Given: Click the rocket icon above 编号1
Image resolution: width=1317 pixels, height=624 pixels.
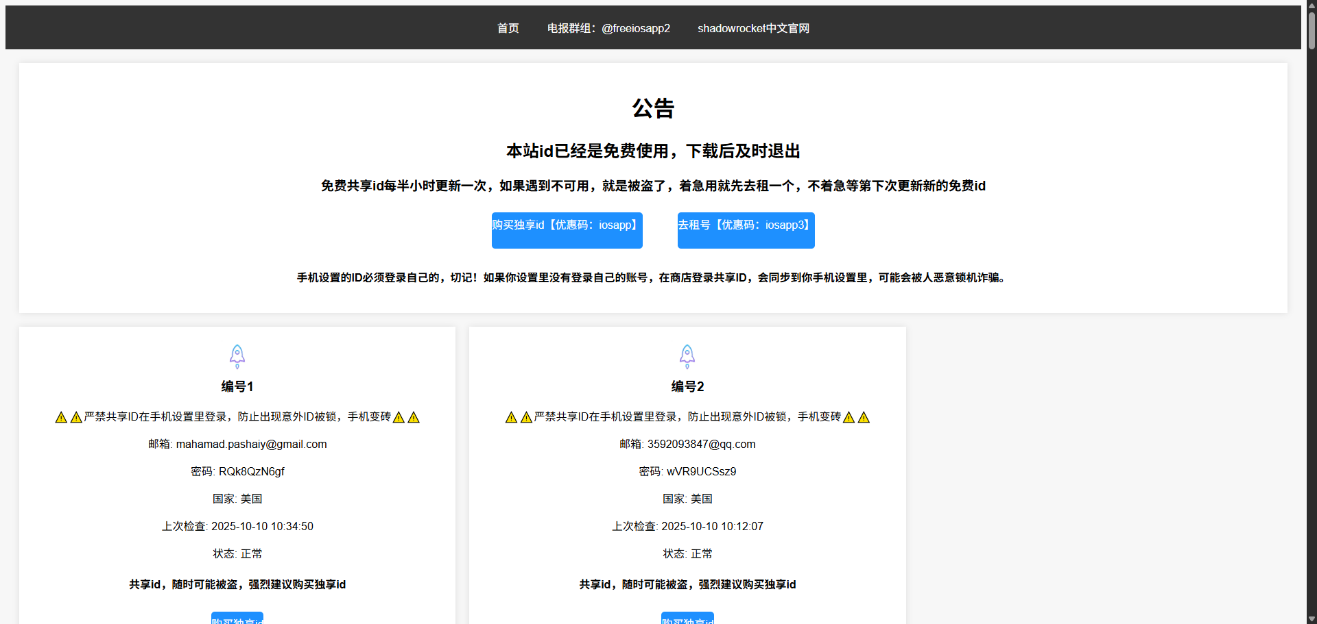Looking at the screenshot, I should tap(237, 356).
